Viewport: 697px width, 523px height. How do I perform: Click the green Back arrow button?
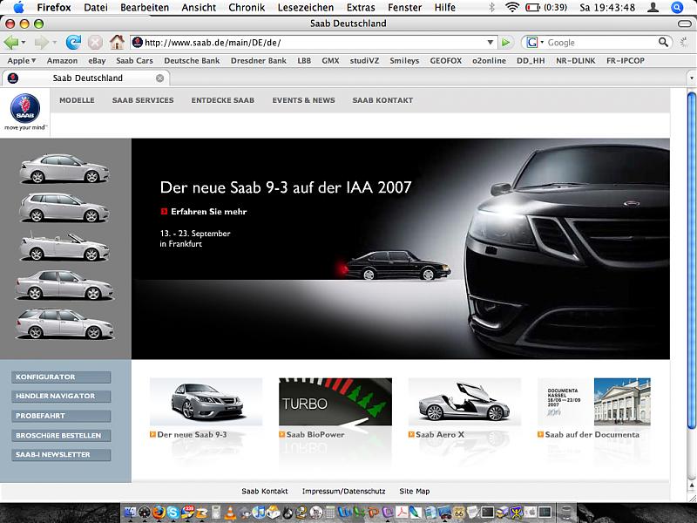click(11, 43)
